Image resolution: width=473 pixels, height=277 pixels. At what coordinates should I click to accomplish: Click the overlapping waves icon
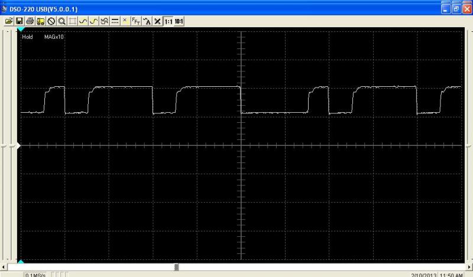105,21
